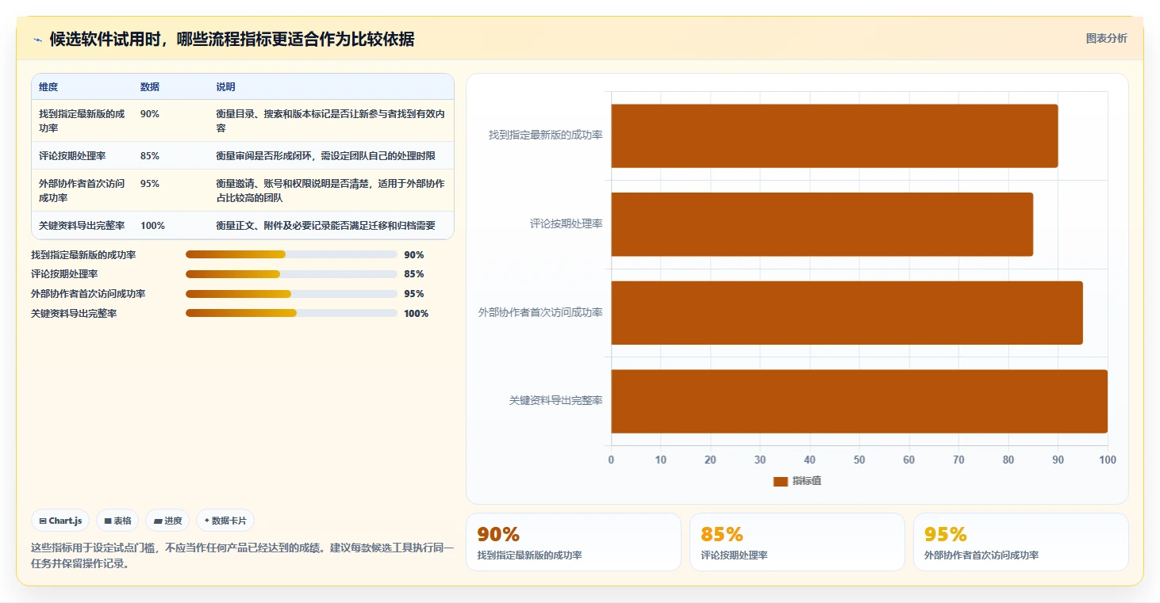Click the 100% value beside progress bar

[x=417, y=313]
